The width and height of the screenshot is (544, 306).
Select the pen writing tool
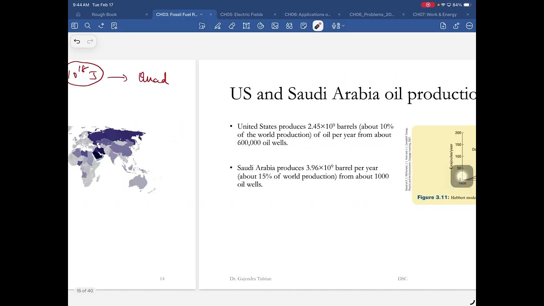pyautogui.click(x=218, y=26)
